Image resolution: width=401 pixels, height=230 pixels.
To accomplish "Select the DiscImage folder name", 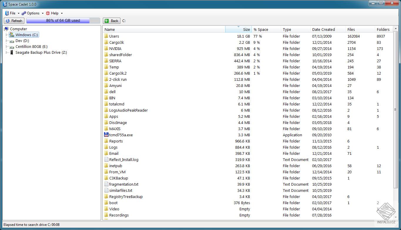I will coord(118,122).
